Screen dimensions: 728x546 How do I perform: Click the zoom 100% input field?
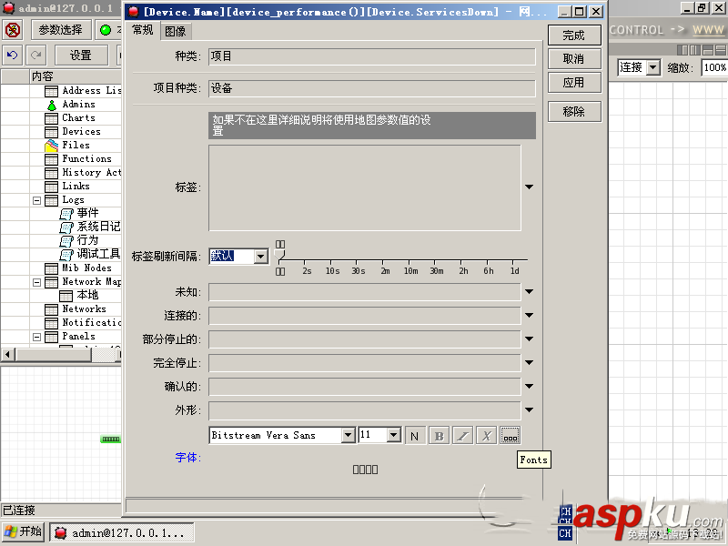[714, 67]
